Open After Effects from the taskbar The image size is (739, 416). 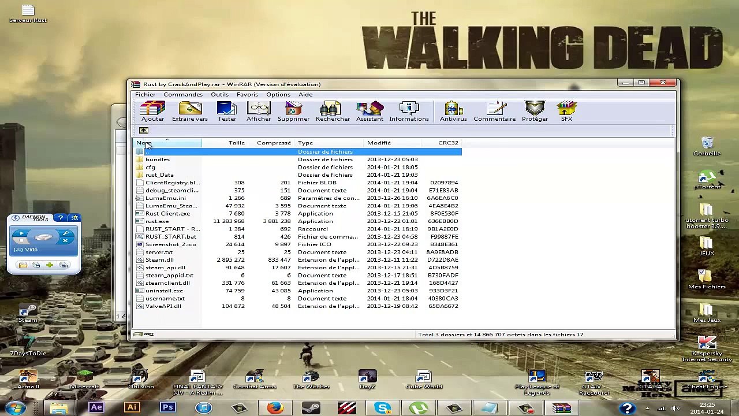(x=96, y=408)
